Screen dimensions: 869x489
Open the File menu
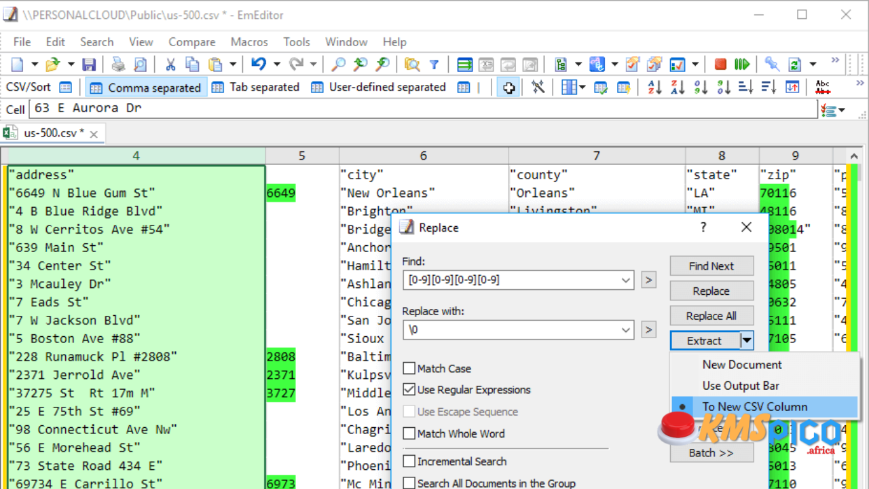(22, 42)
